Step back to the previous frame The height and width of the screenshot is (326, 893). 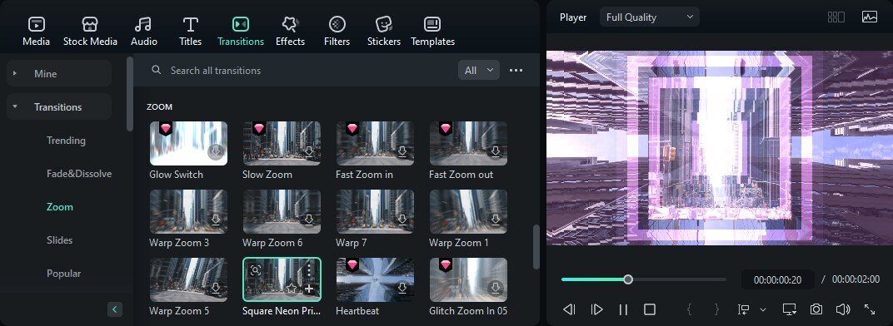click(x=569, y=309)
